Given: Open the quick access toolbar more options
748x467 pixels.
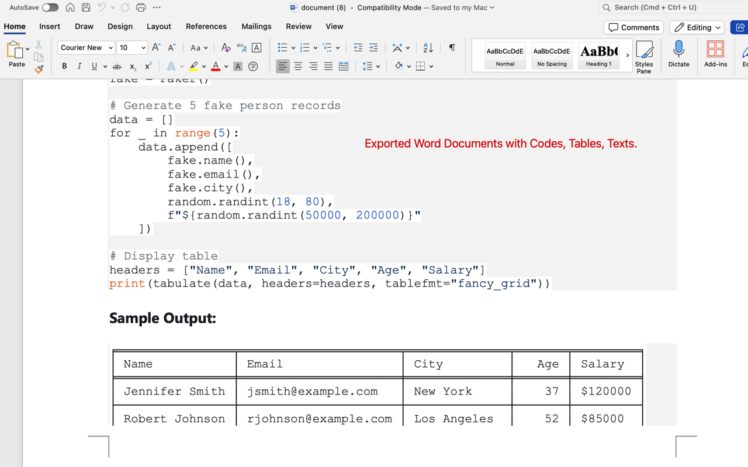Looking at the screenshot, I should (x=157, y=8).
